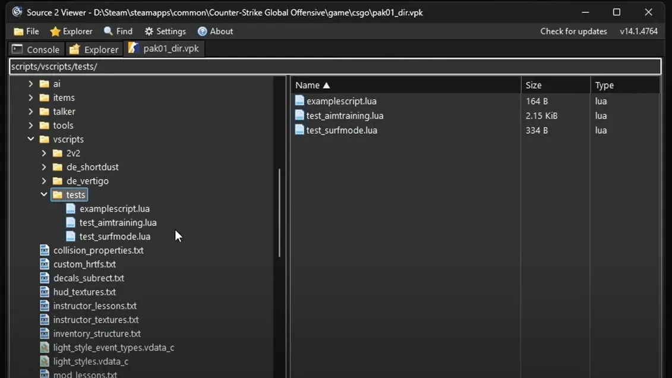Open the Find menu item
Image resolution: width=672 pixels, height=378 pixels.
[x=118, y=31]
